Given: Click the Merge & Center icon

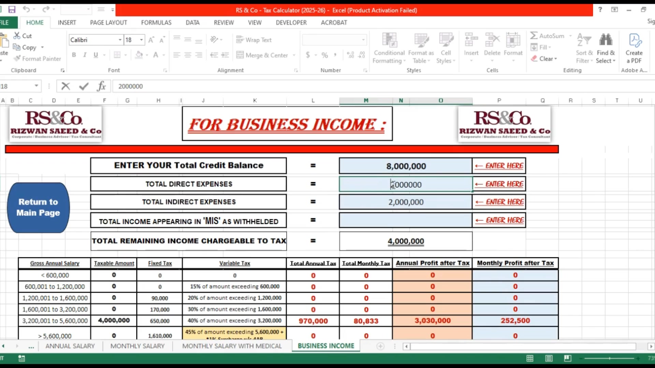Looking at the screenshot, I should (240, 55).
